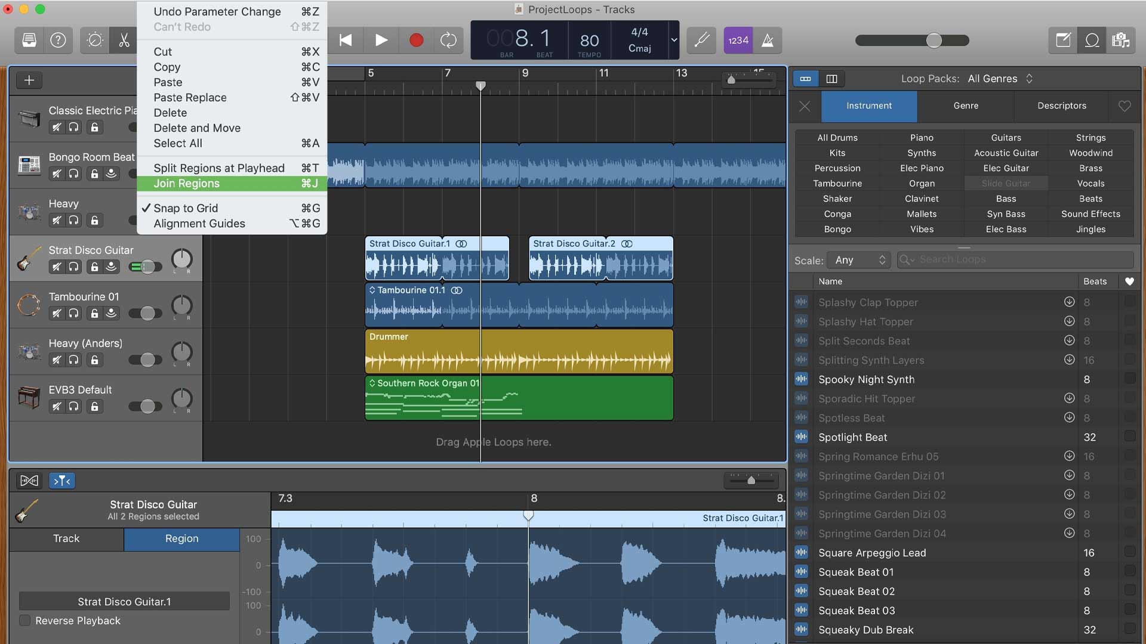This screenshot has height=644, width=1146.
Task: Switch to the Genre tab in loop browser
Action: [966, 106]
